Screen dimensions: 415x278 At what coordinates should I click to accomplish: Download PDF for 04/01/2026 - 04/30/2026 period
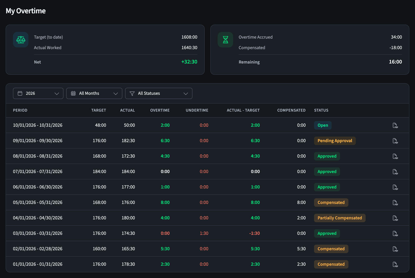click(395, 218)
